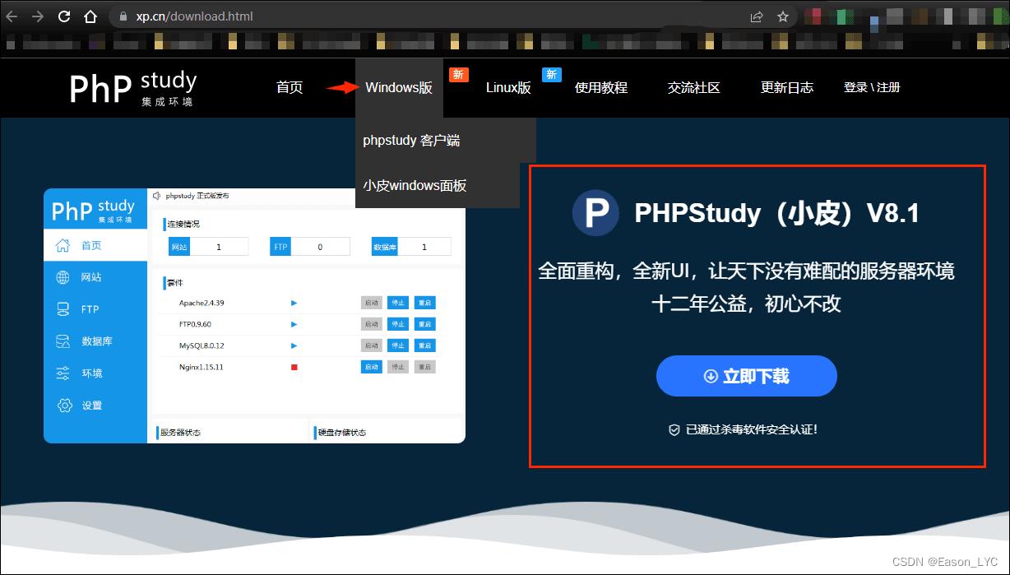Viewport: 1010px width, 575px height.
Task: Open the Linux版 dropdown
Action: (508, 87)
